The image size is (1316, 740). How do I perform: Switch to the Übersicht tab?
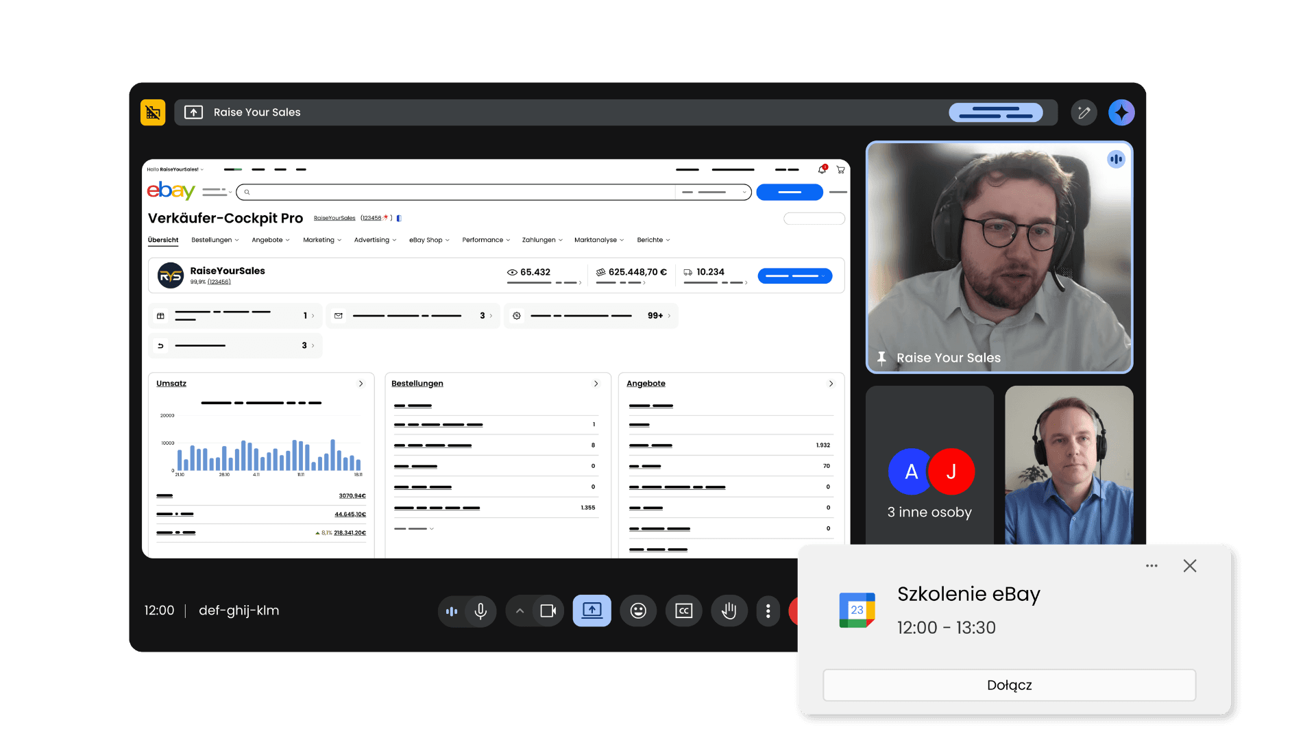(x=163, y=240)
